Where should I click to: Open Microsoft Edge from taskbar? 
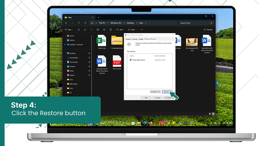click(x=145, y=123)
